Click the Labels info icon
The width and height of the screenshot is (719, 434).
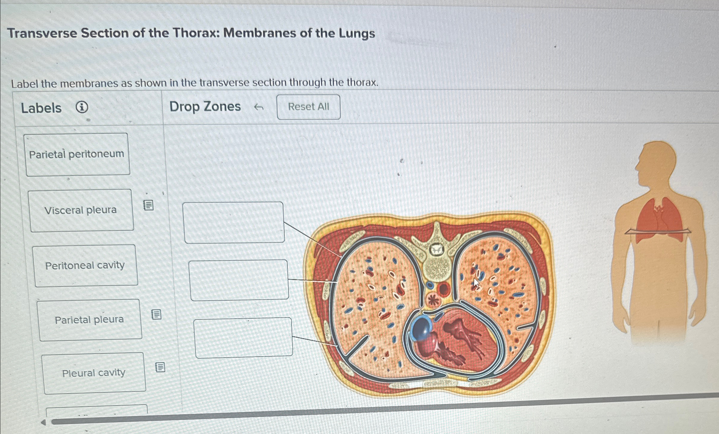tap(82, 107)
